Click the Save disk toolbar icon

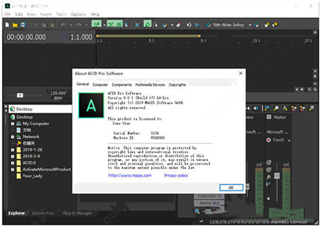click(24, 24)
